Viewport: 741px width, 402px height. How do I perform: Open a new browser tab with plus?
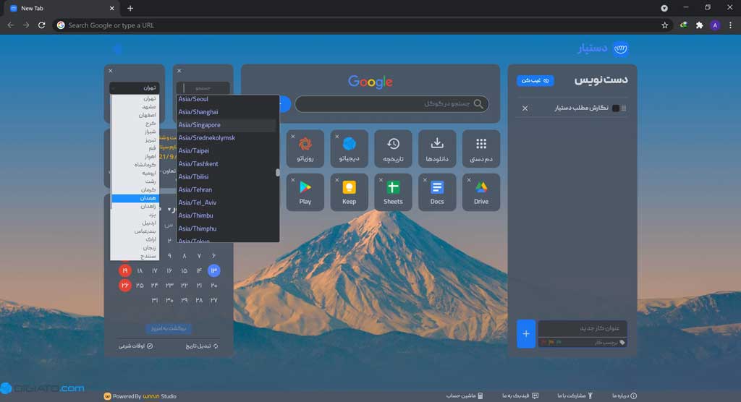point(130,8)
